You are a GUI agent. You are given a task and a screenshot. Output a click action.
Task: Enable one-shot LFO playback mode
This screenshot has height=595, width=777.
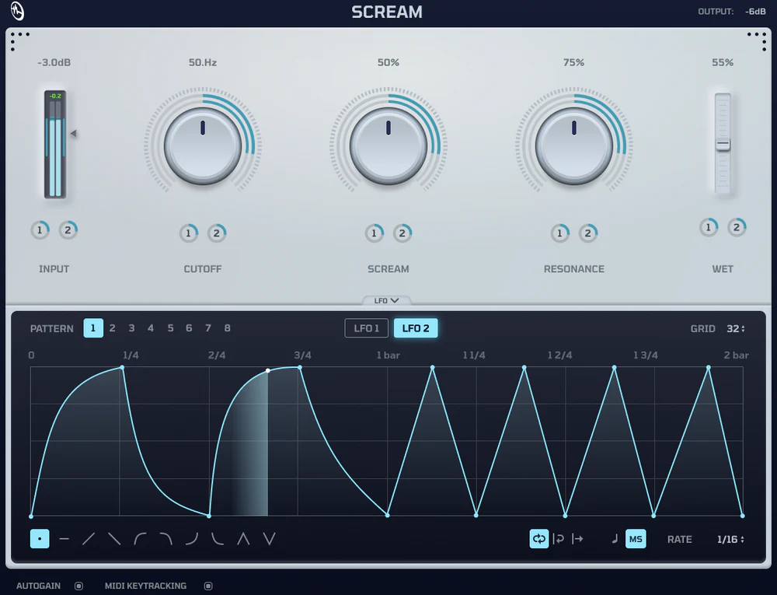pos(579,538)
